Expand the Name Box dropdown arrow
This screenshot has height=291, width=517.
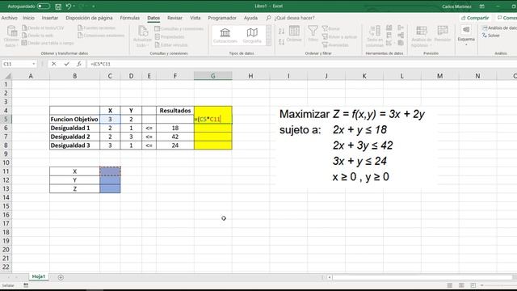pyautogui.click(x=34, y=64)
